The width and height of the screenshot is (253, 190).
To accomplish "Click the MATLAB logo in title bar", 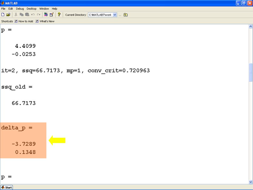I will (x=2, y=3).
